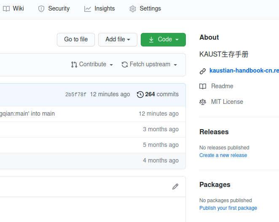Click the link chain icon in About

pyautogui.click(x=203, y=71)
